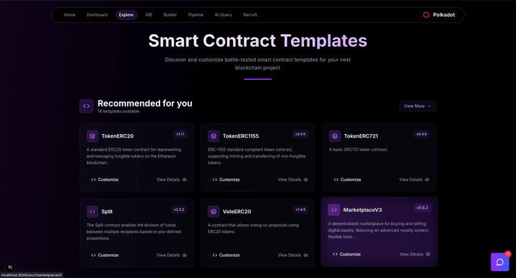View Details of TokenERC1155

[292, 180]
